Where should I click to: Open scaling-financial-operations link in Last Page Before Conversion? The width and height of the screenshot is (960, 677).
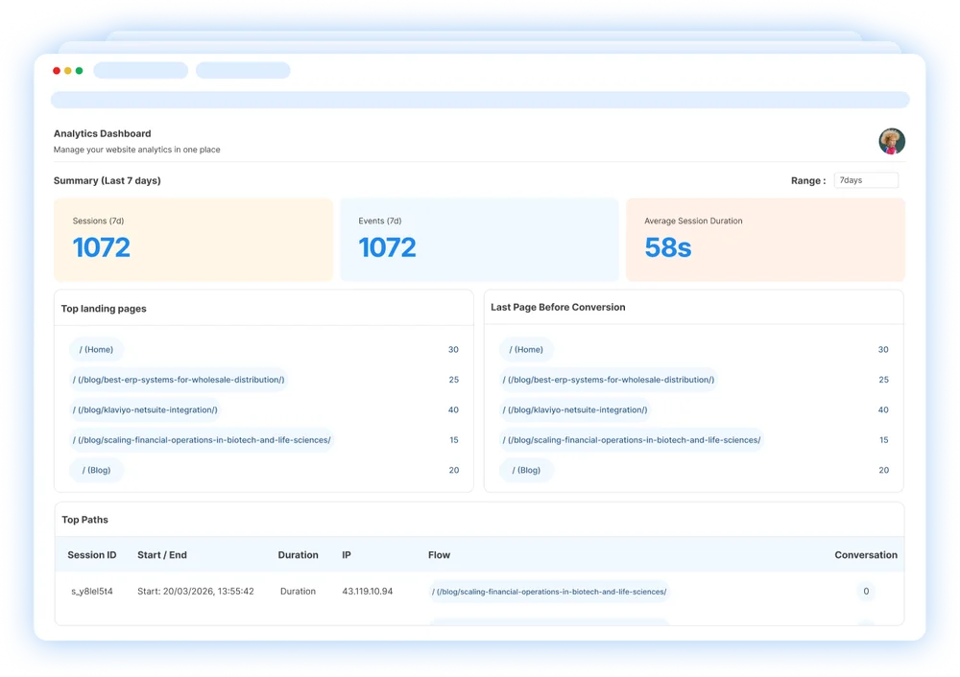632,440
